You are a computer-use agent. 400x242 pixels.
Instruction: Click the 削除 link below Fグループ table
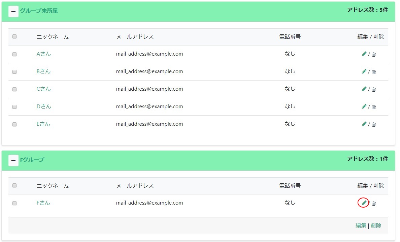pos(376,225)
